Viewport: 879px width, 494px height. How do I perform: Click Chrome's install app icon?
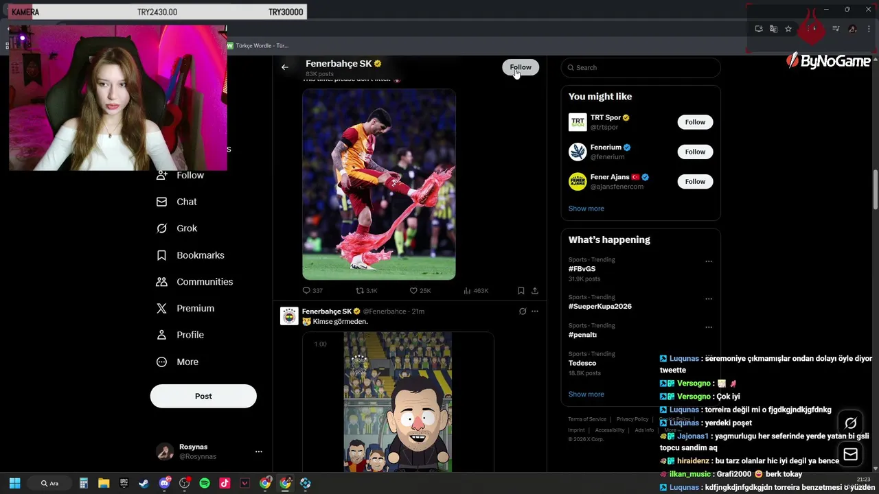pos(759,29)
